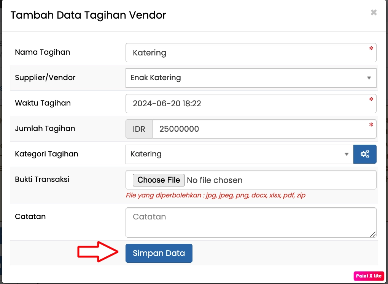Focus the Nama Tagihan text field
388x284 pixels.
point(251,52)
